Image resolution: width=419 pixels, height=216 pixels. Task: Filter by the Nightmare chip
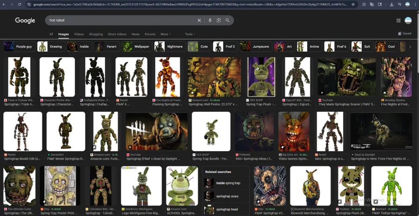pyautogui.click(x=169, y=47)
